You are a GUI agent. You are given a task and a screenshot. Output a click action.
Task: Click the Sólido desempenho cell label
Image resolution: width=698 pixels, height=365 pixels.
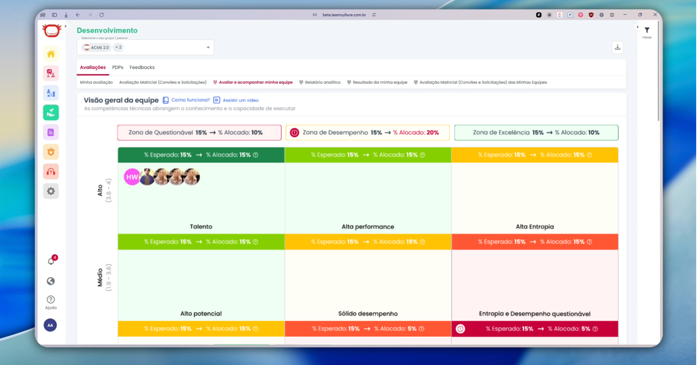point(368,314)
